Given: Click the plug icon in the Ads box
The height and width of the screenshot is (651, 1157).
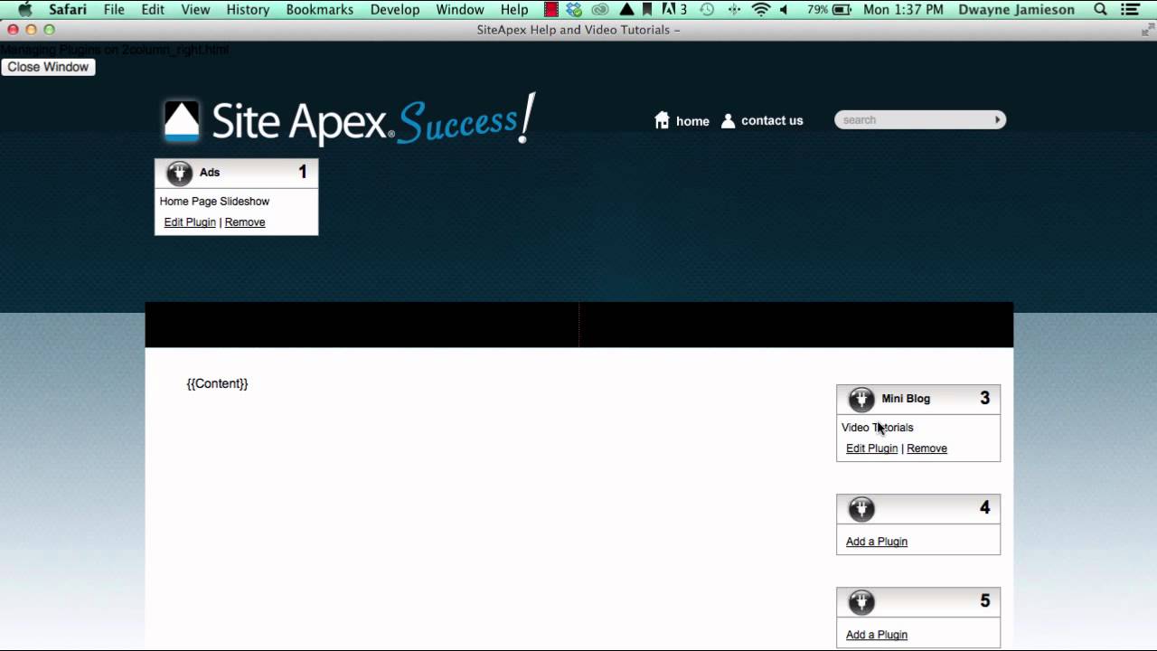Looking at the screenshot, I should (179, 174).
